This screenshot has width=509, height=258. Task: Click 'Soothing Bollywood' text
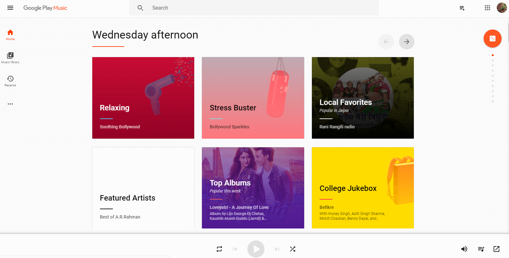click(x=120, y=127)
